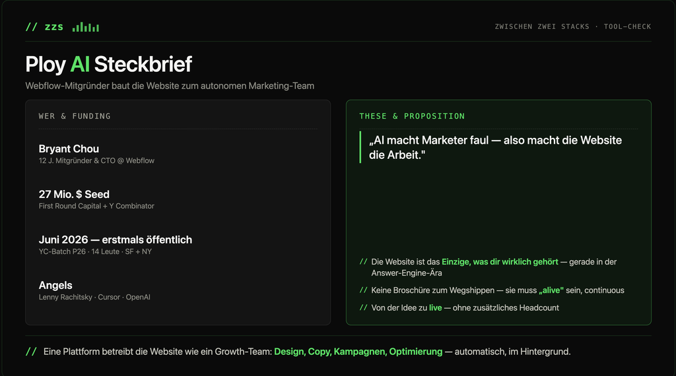Click green text "Design, Copy, Kampagnen, Optimierung"

pos(358,352)
